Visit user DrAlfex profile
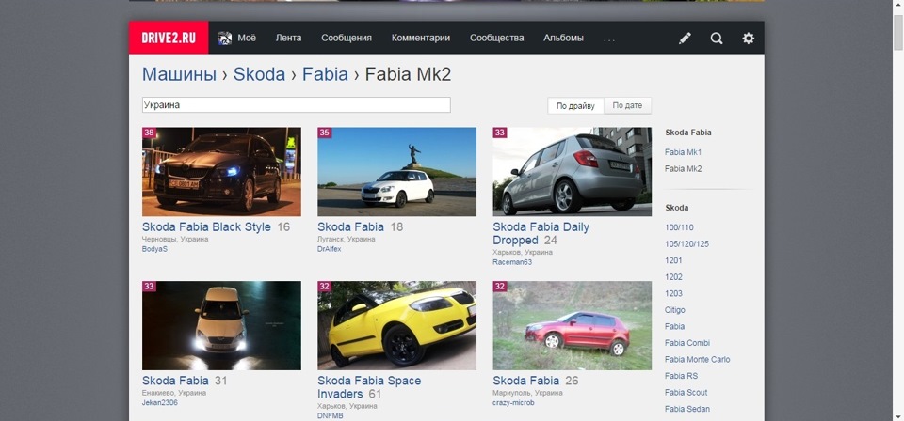 [x=330, y=249]
